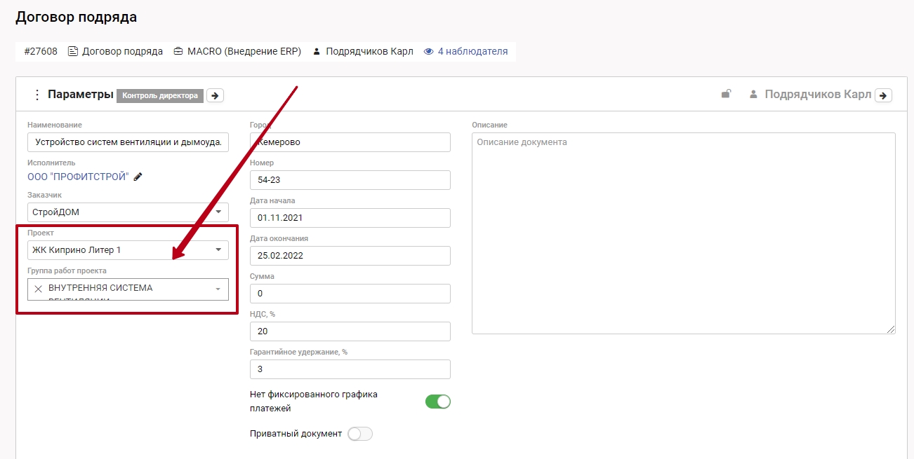Click the unlock padlock icon
Screen dimensions: 914x459
coord(727,94)
